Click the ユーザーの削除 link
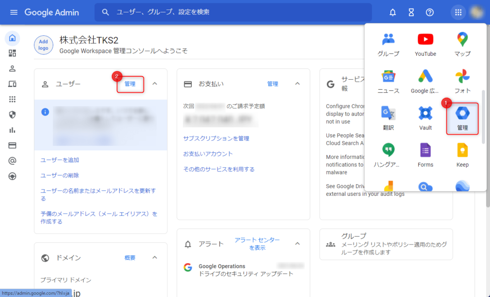Image resolution: width=490 pixels, height=297 pixels. tap(60, 175)
